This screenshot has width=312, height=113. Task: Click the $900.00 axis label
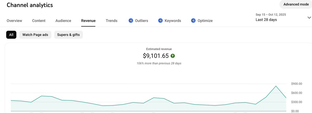click(x=297, y=84)
